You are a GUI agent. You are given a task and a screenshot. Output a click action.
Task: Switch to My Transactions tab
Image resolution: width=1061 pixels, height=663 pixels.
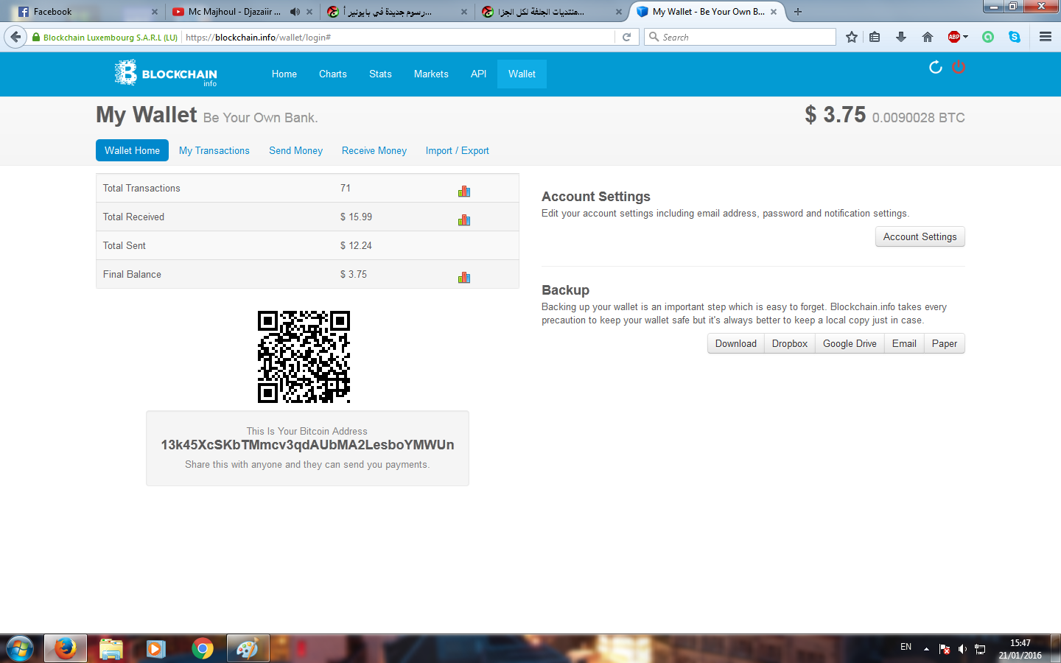214,150
